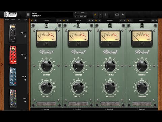Open the EQ tab in the module browser
Screen dimensions: 162x122
pos(19,20)
